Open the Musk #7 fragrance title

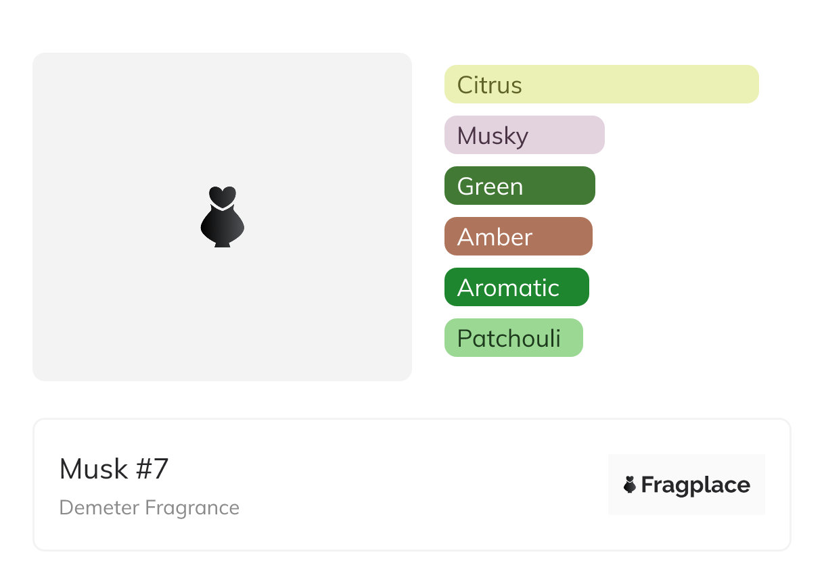point(114,468)
